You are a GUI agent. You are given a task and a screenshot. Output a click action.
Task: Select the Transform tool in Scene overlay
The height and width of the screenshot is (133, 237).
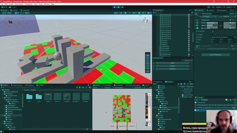[x=148, y=68]
